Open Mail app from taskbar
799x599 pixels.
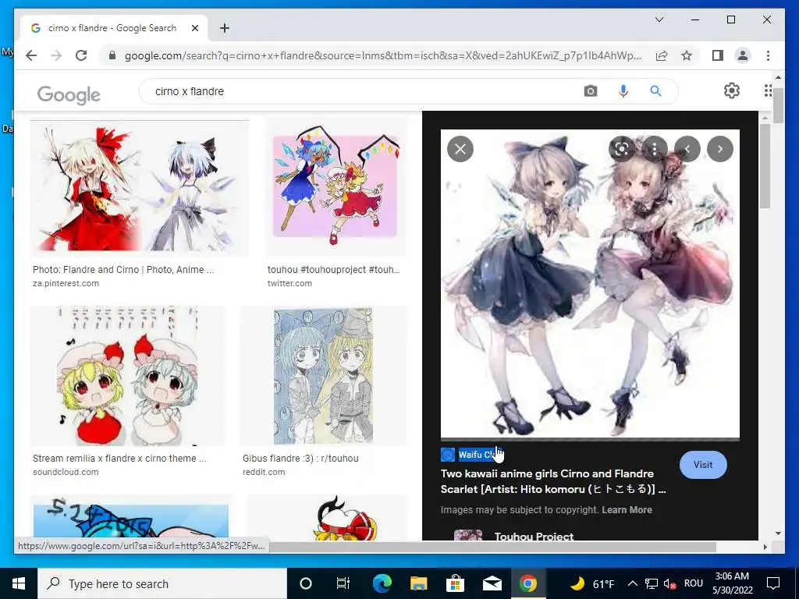pos(492,583)
